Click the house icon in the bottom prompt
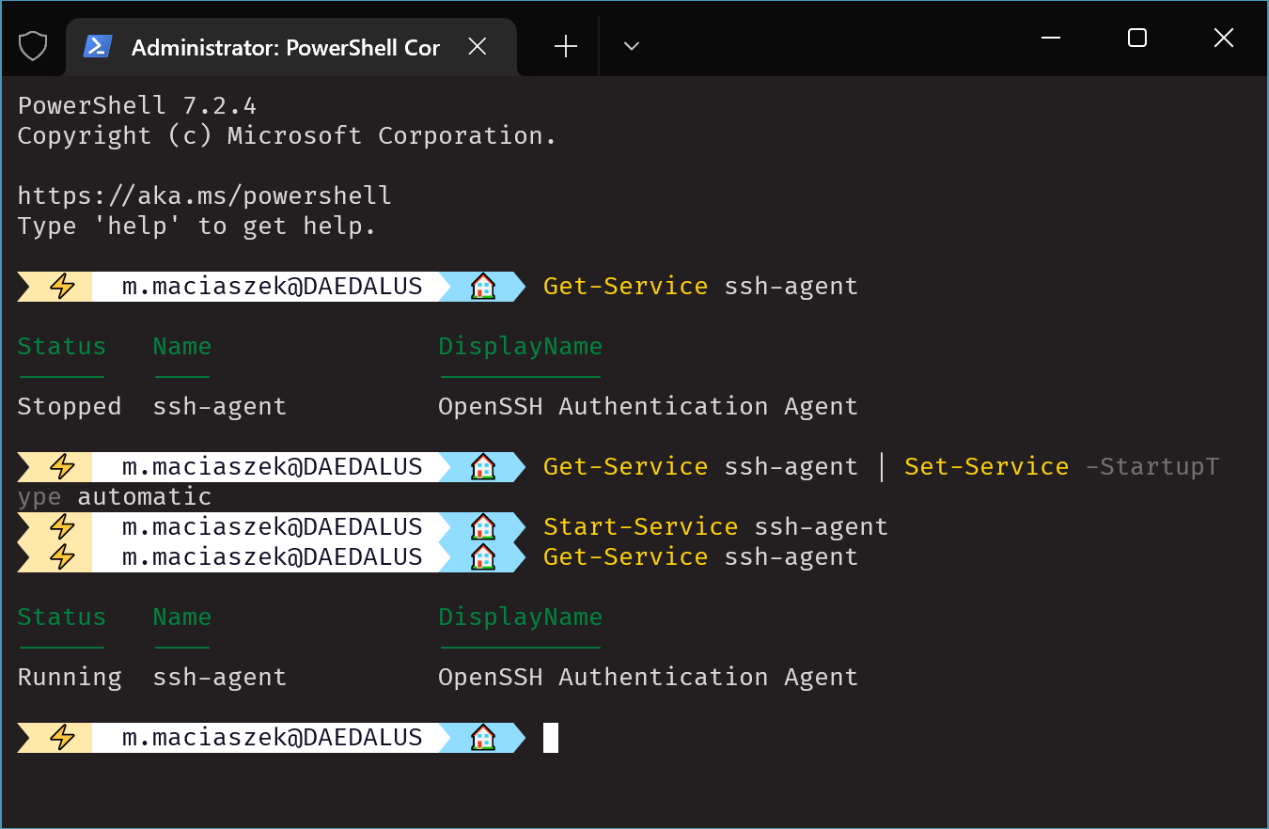 click(x=482, y=737)
